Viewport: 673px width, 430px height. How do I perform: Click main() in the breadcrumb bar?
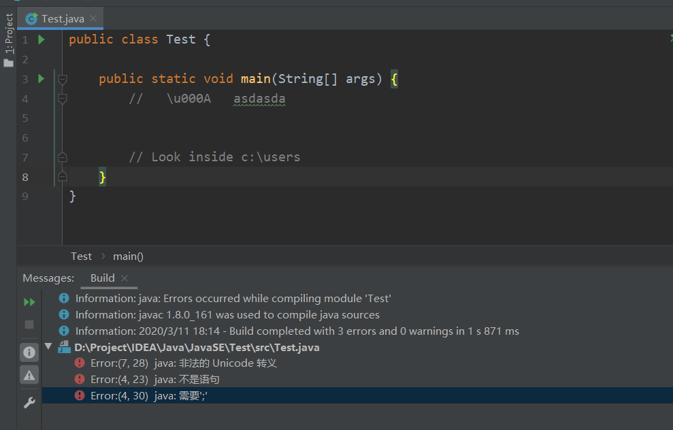[x=128, y=257]
